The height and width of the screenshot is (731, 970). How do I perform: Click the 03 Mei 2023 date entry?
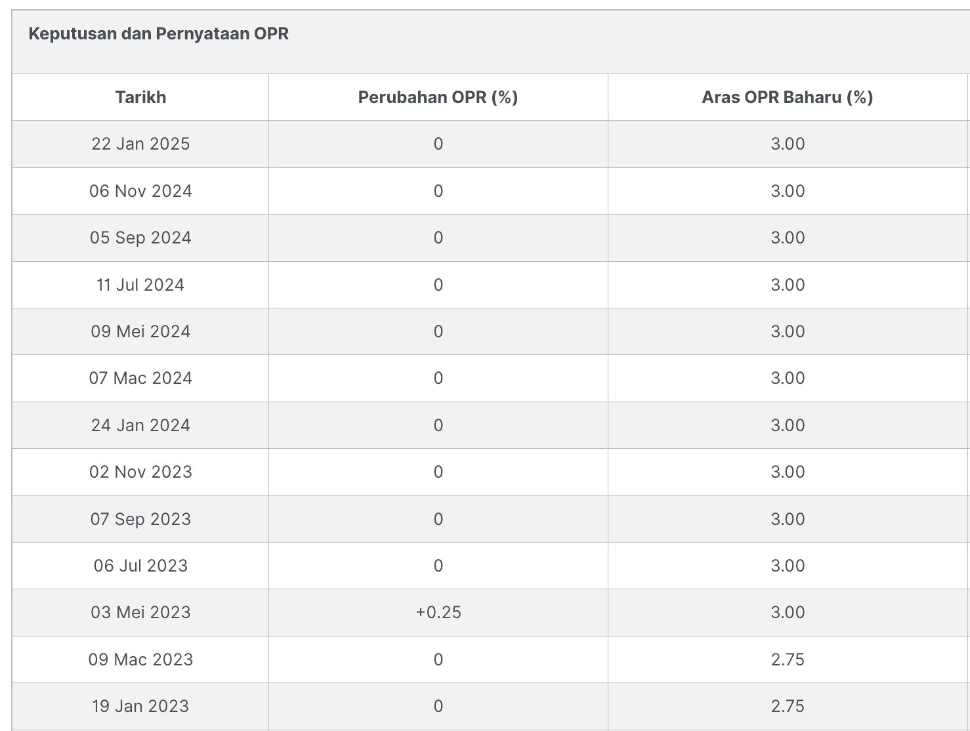140,612
